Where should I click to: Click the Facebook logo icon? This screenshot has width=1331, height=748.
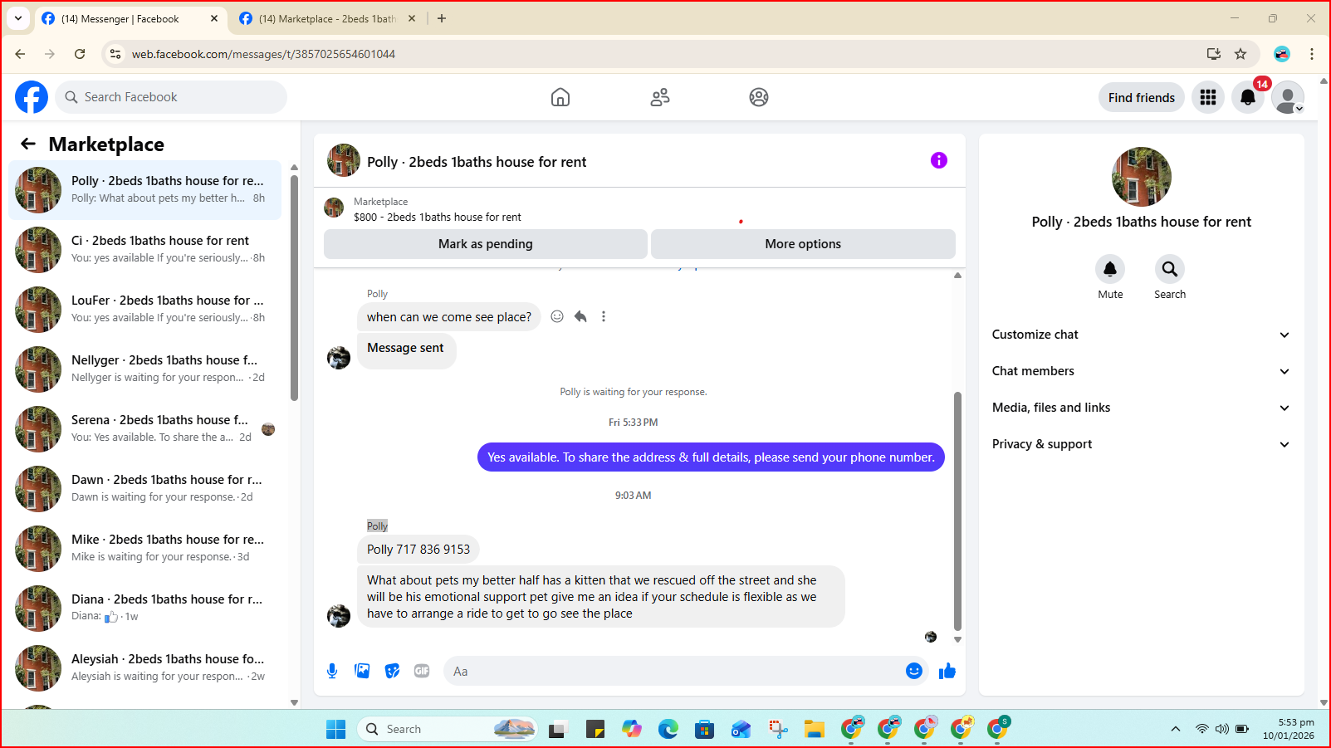pos(32,97)
